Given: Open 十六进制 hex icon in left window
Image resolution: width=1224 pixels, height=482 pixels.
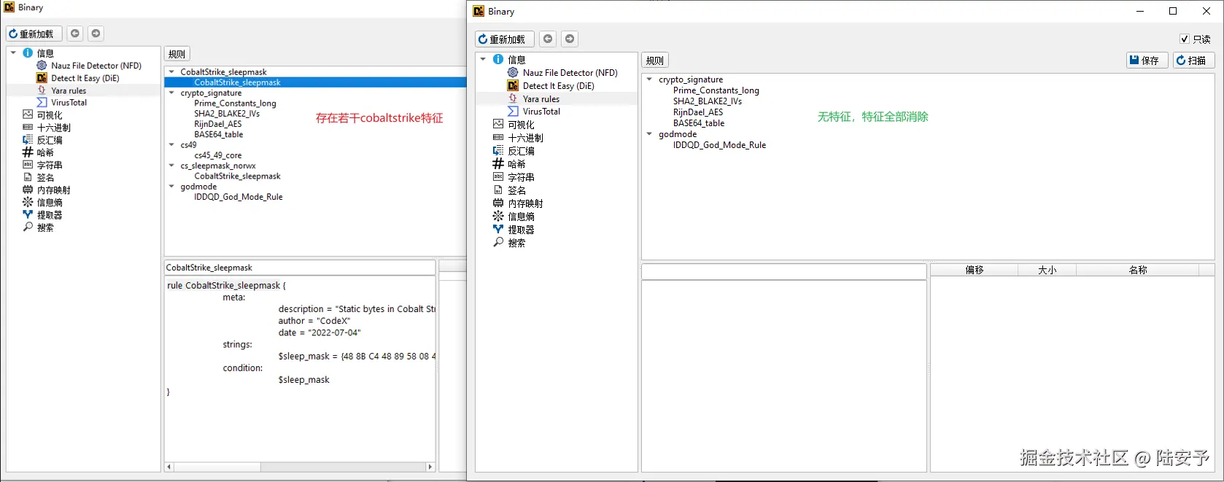Looking at the screenshot, I should point(28,128).
